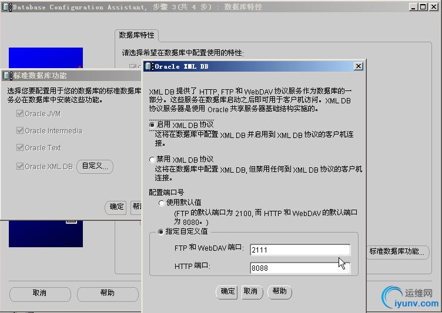Screen dimensions: 442x313
Task: Click the FTP and WebDAV port field
Action: pos(300,250)
